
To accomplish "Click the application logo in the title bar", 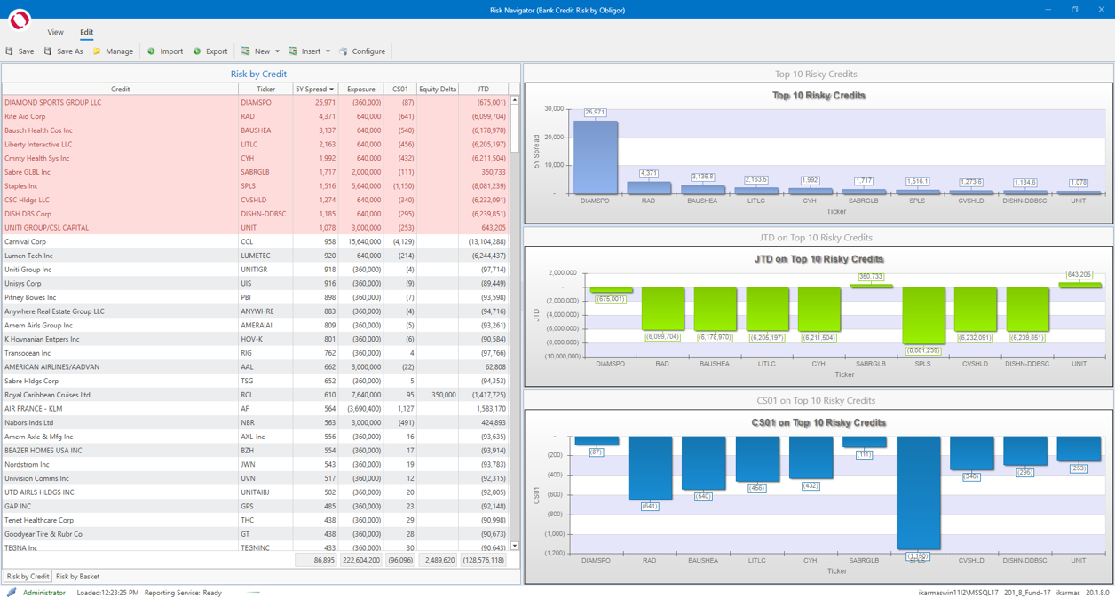I will click(19, 19).
